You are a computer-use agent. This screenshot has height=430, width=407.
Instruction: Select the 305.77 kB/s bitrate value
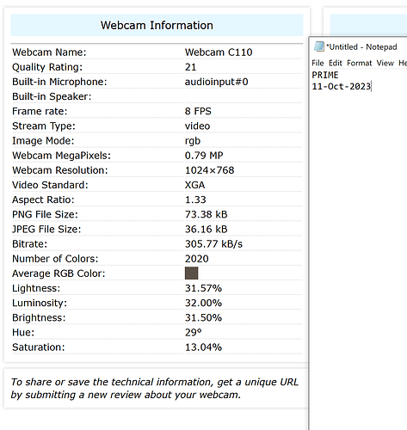213,244
